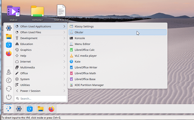Open Discover from the taskbar

[30, 109]
